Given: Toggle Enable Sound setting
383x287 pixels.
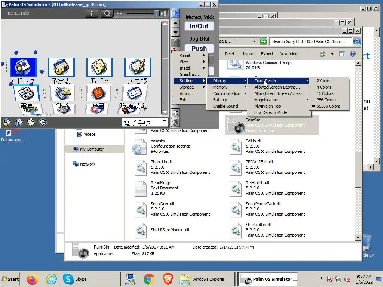Looking at the screenshot, I should point(227,106).
